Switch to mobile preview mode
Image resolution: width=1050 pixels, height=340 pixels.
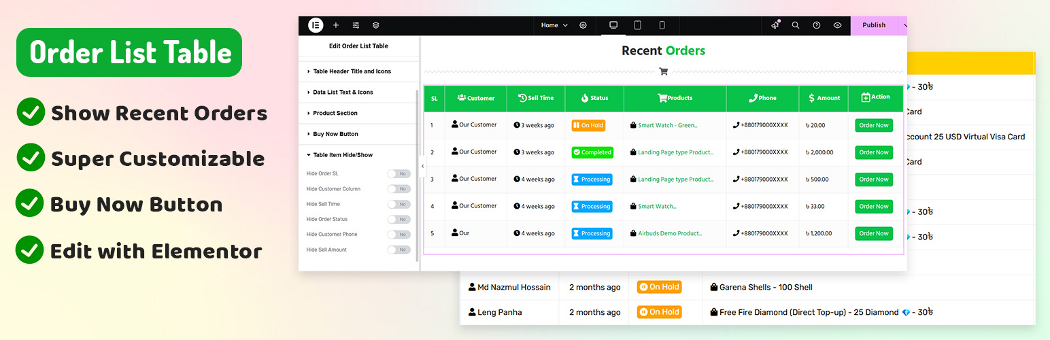[662, 25]
